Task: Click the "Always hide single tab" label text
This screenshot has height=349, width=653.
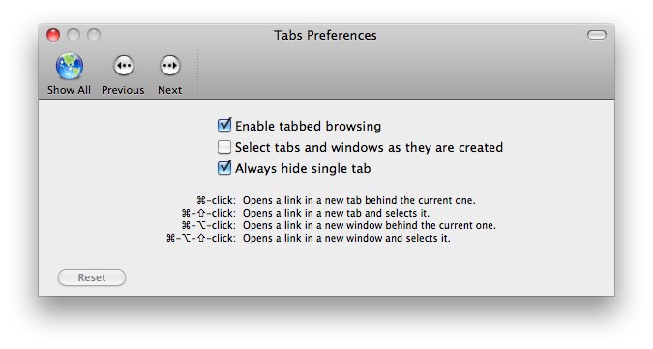Action: coord(303,168)
